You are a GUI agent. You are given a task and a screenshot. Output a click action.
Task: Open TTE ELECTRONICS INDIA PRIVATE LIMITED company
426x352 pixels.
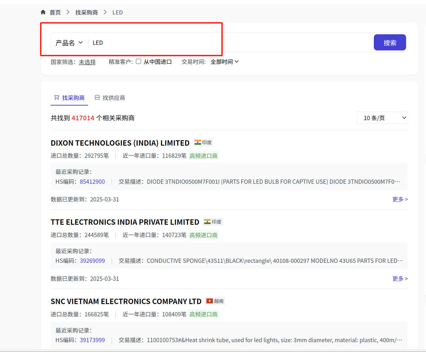tap(125, 222)
